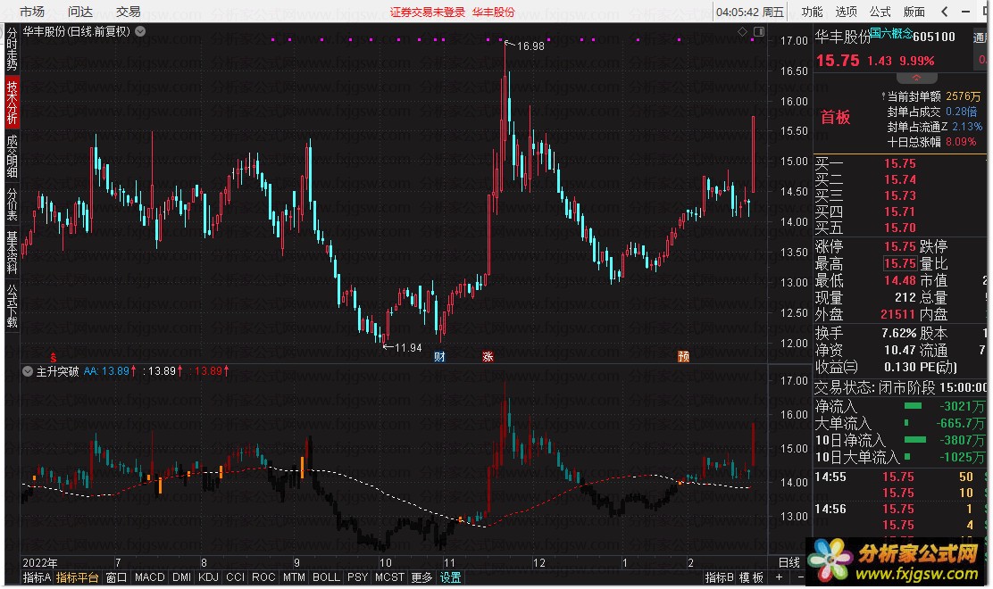Click the 财 marker on chart
This screenshot has width=993, height=589.
click(x=439, y=357)
